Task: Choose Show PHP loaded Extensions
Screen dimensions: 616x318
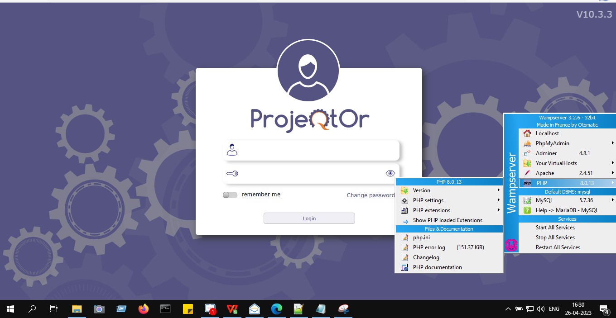Action: [448, 220]
